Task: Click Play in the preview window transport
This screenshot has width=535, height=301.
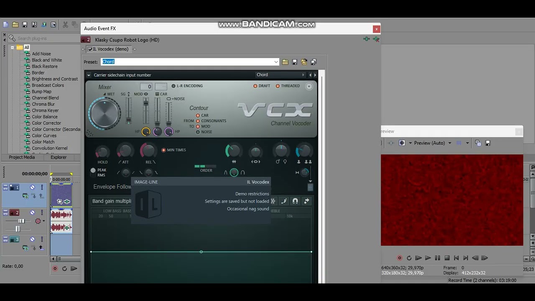Action: [428, 258]
